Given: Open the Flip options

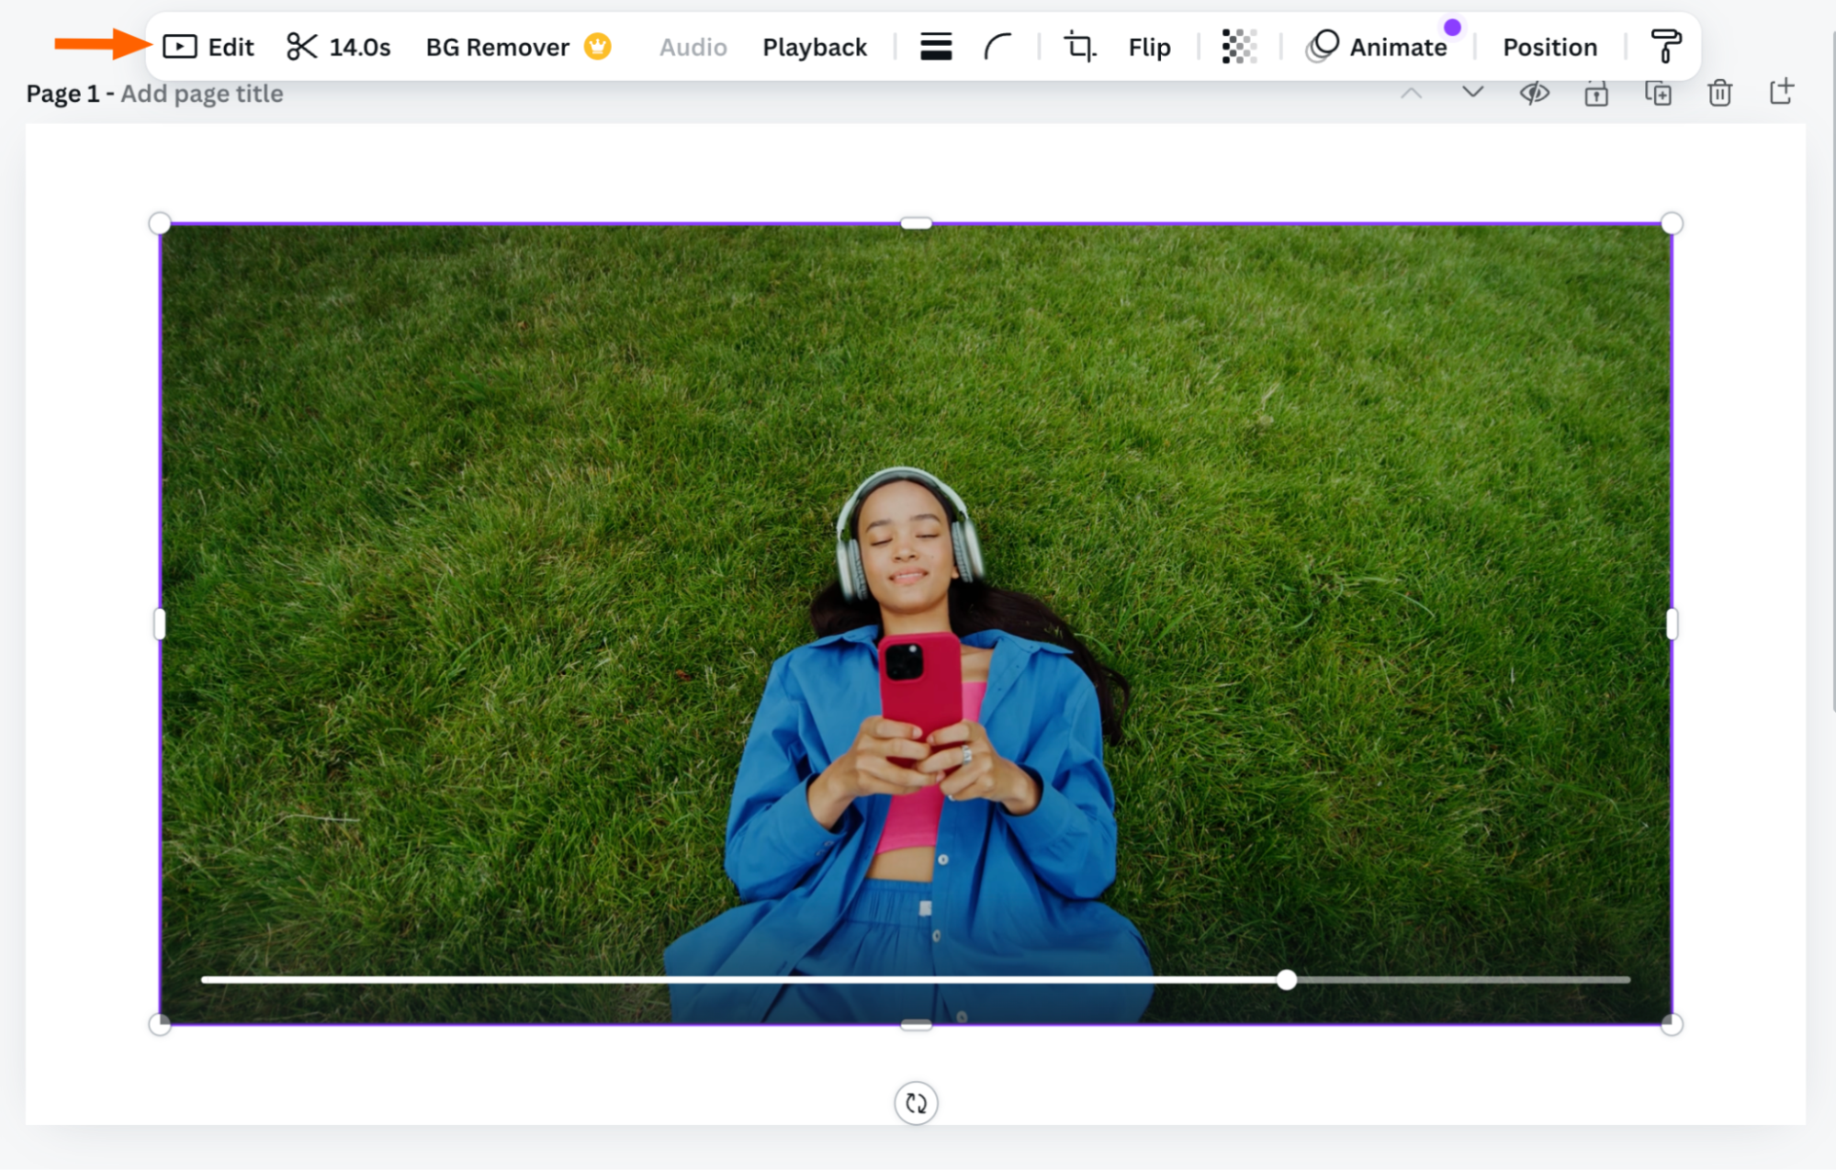Looking at the screenshot, I should tap(1149, 47).
